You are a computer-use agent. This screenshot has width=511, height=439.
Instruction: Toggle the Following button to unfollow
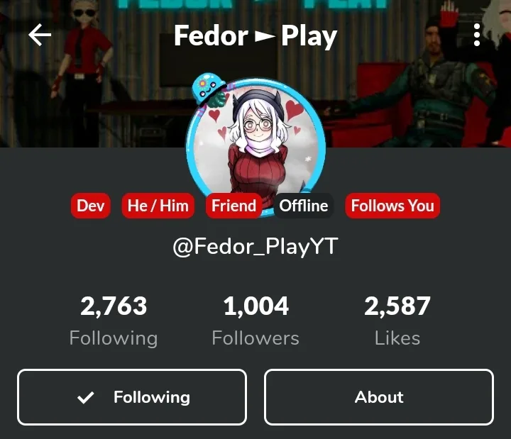pos(132,397)
